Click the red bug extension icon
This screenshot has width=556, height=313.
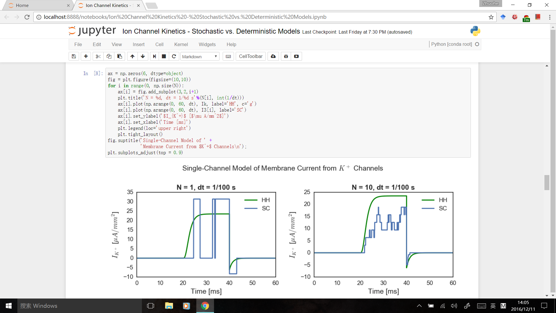[515, 17]
